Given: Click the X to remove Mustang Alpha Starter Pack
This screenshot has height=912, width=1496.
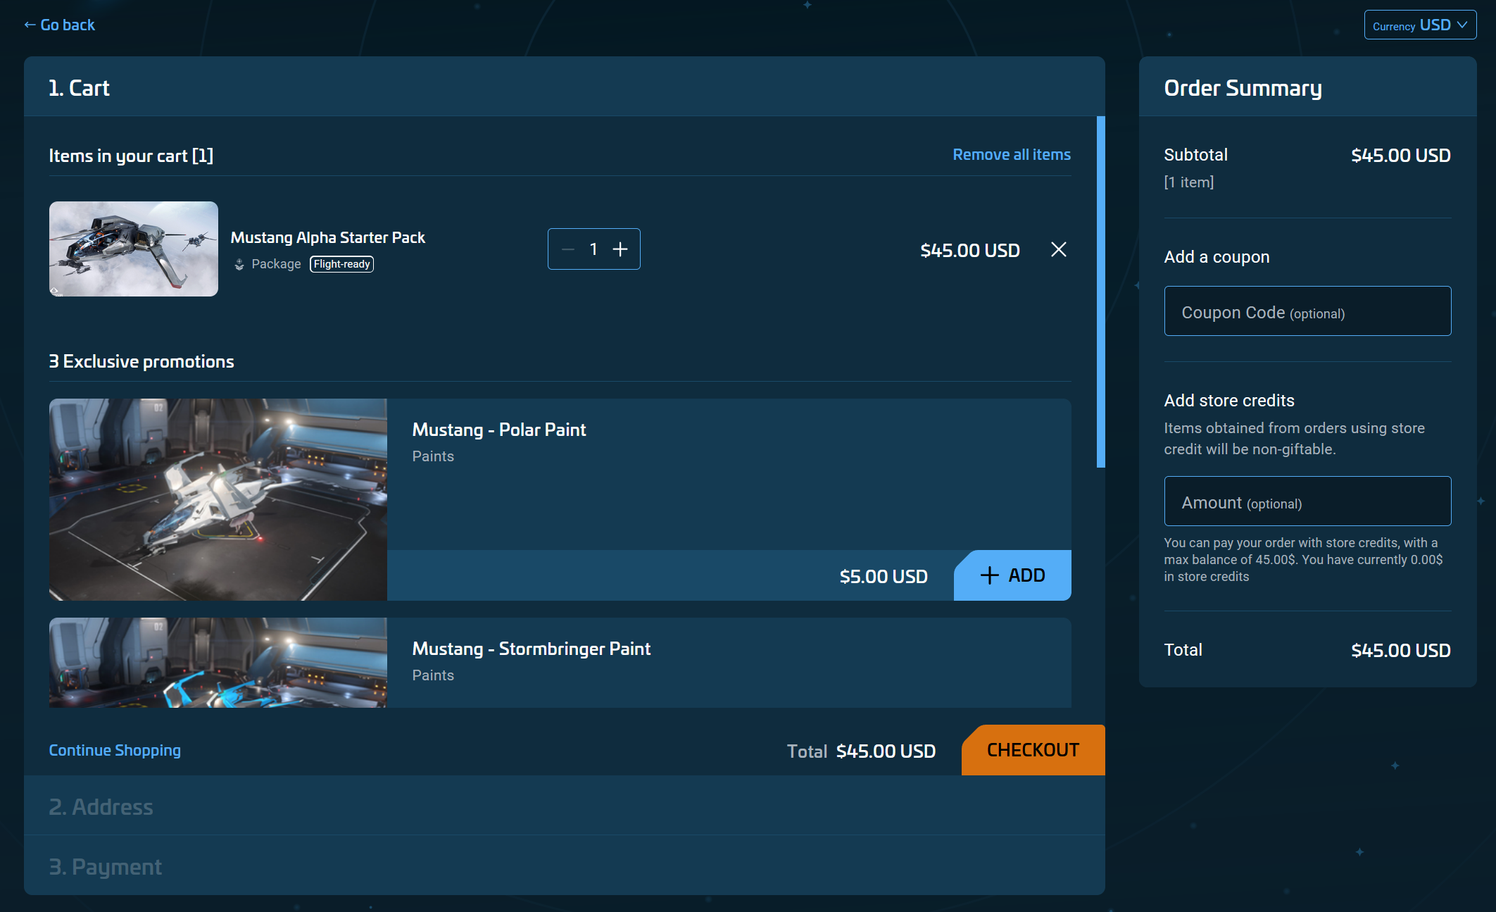Looking at the screenshot, I should 1058,249.
